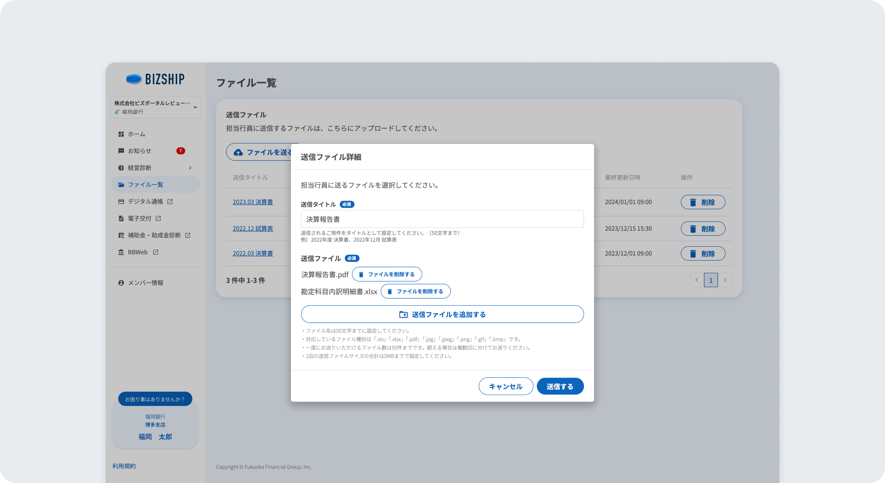Click the red 7 notification badge

181,151
